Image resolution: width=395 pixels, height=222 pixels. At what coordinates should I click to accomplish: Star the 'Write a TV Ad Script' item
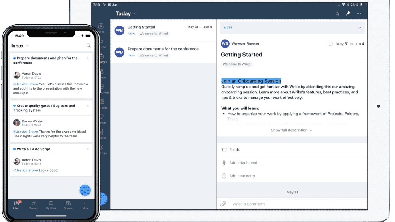click(88, 149)
